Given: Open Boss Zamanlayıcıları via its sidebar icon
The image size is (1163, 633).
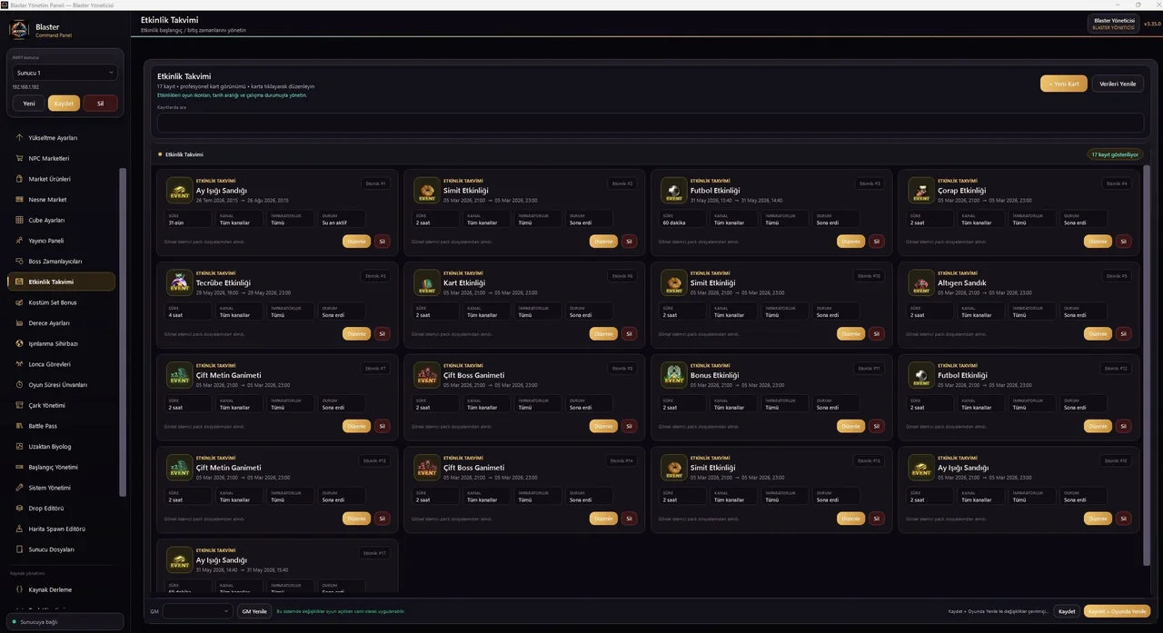Looking at the screenshot, I should coord(19,262).
